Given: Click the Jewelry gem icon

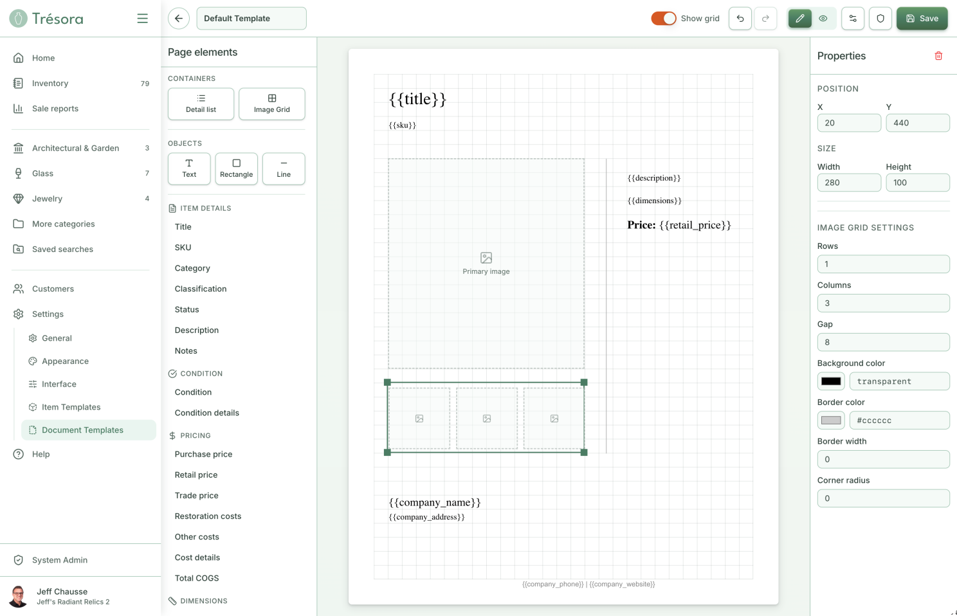Looking at the screenshot, I should tap(18, 198).
